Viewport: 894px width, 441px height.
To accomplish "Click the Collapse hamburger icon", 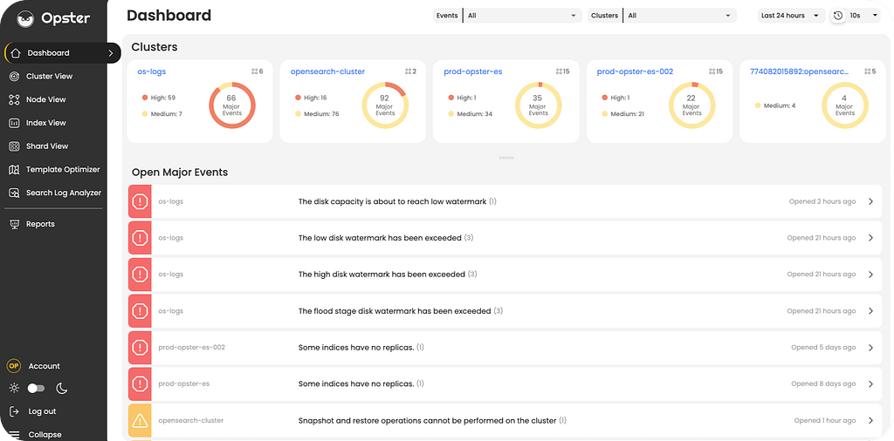I will (x=14, y=435).
